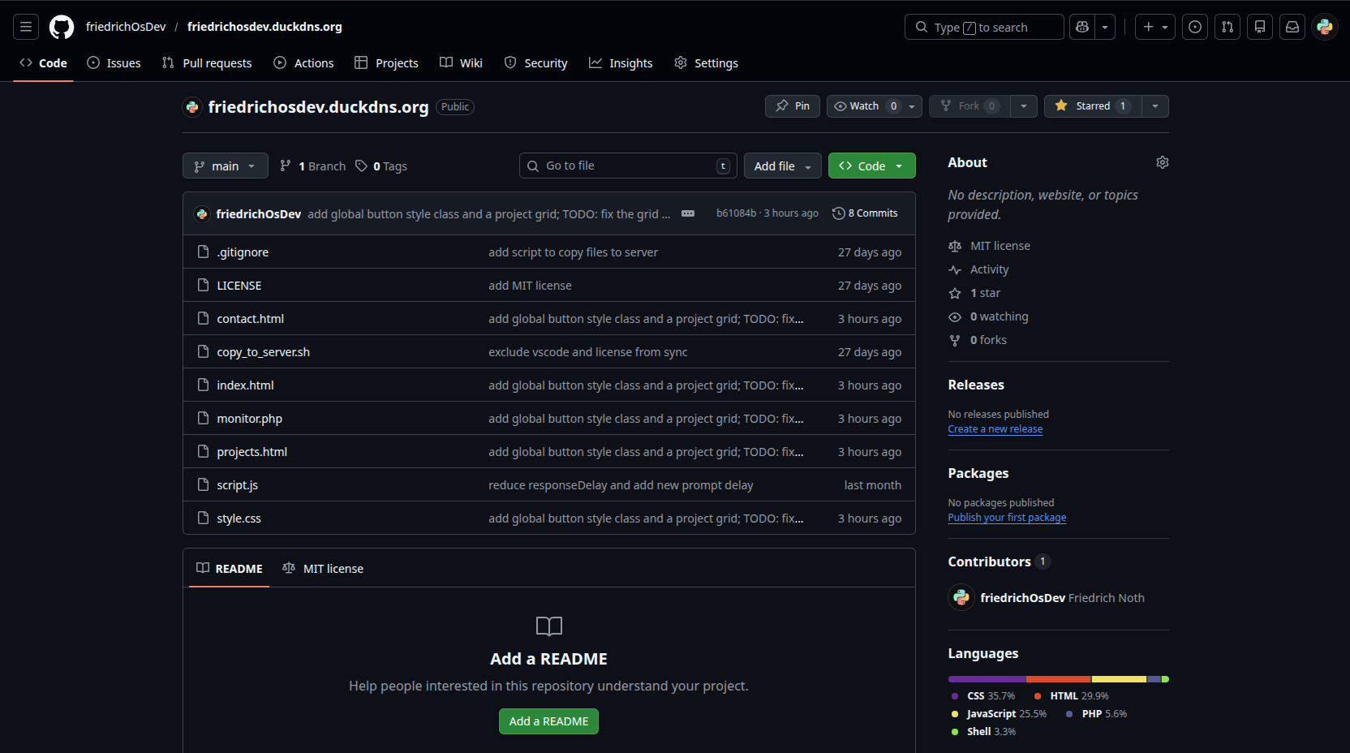Image resolution: width=1350 pixels, height=753 pixels.
Task: Switch to the Pull requests tab
Action: pyautogui.click(x=207, y=63)
